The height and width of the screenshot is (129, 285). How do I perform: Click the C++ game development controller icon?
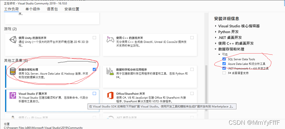(110, 40)
